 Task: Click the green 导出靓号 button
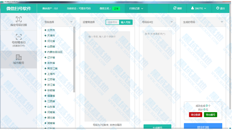coord(210,115)
